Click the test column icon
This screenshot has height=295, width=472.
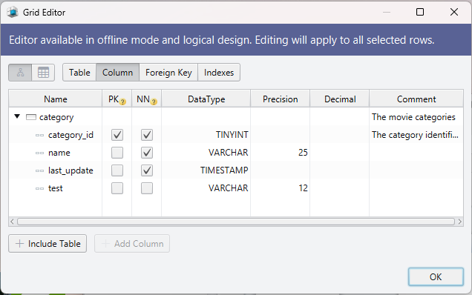point(39,188)
